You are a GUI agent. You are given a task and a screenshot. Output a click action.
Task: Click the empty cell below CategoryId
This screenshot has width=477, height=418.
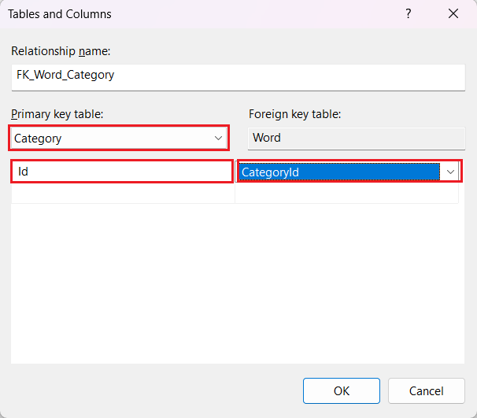346,193
